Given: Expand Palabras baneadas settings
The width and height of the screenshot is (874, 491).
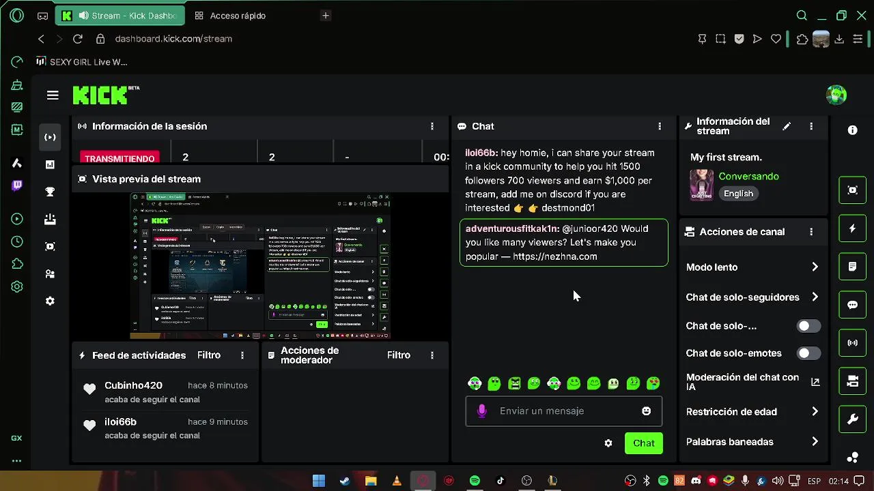Looking at the screenshot, I should point(815,441).
